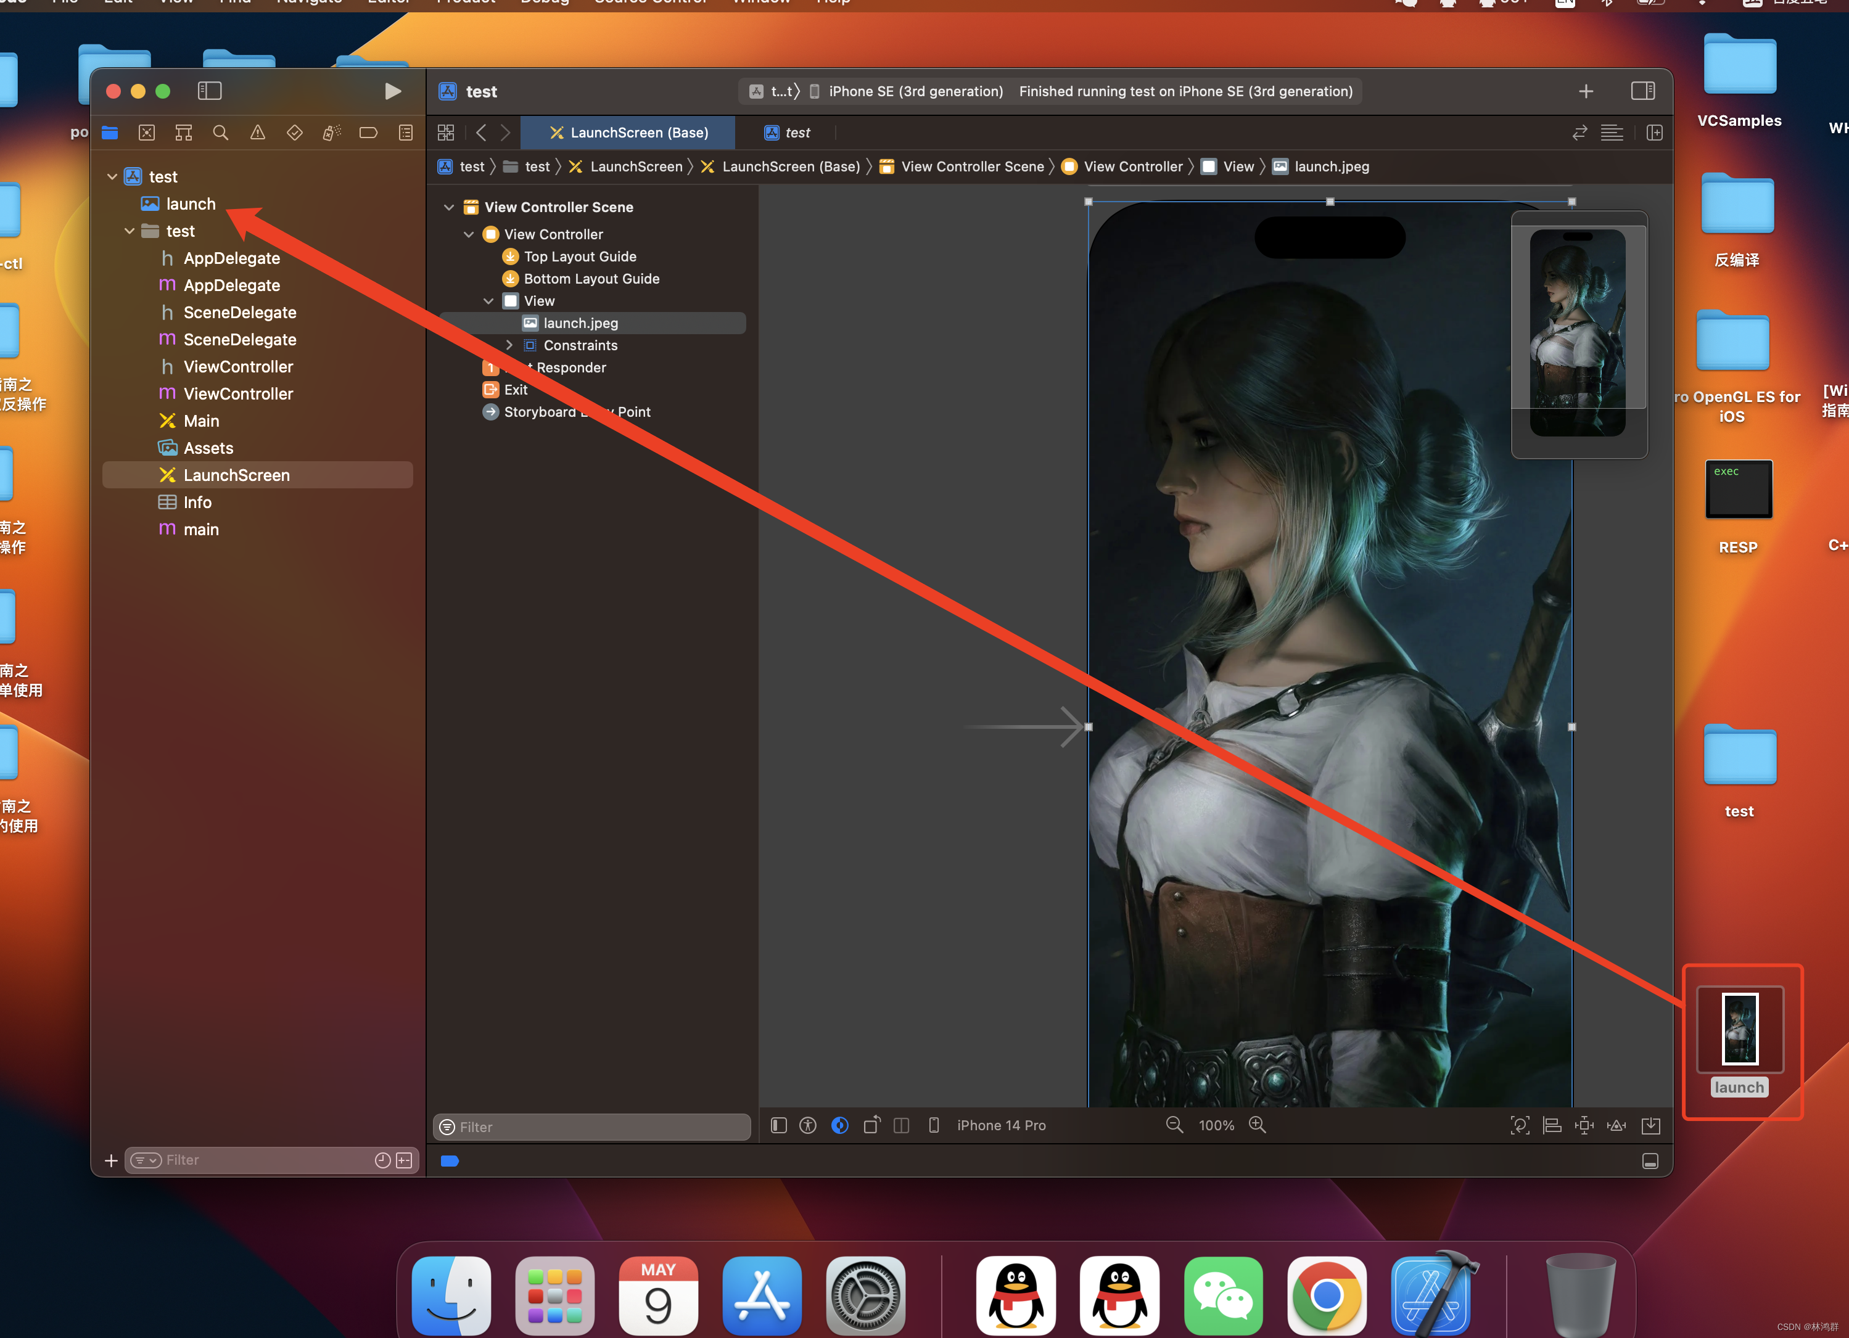1849x1338 pixels.
Task: Collapse the test project root in navigator
Action: (x=112, y=177)
